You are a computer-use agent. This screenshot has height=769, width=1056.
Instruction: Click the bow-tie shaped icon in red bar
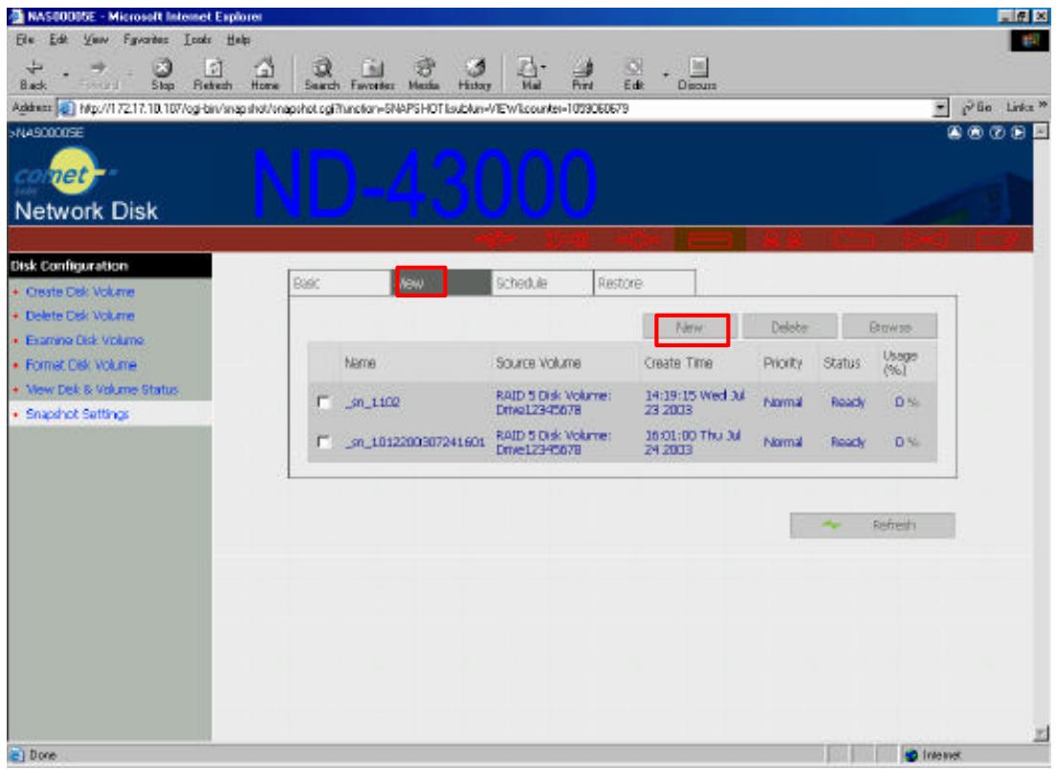pos(926,239)
